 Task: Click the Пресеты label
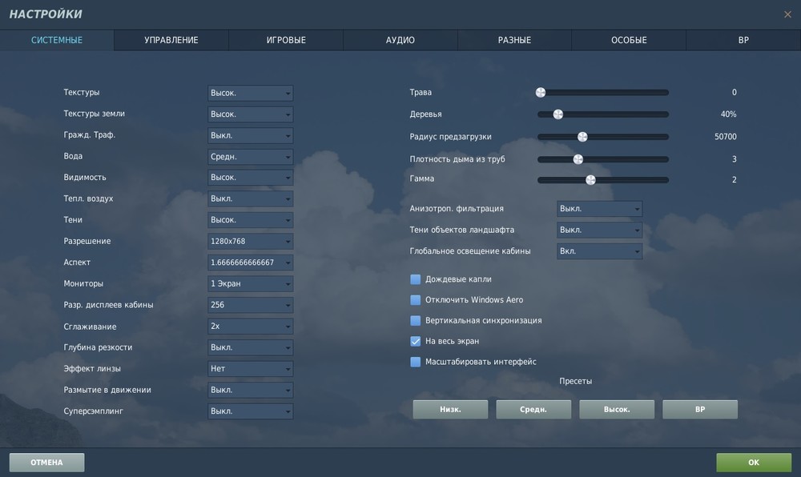(x=575, y=381)
